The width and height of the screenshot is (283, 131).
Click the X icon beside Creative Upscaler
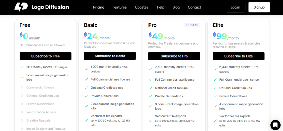pos(22,120)
